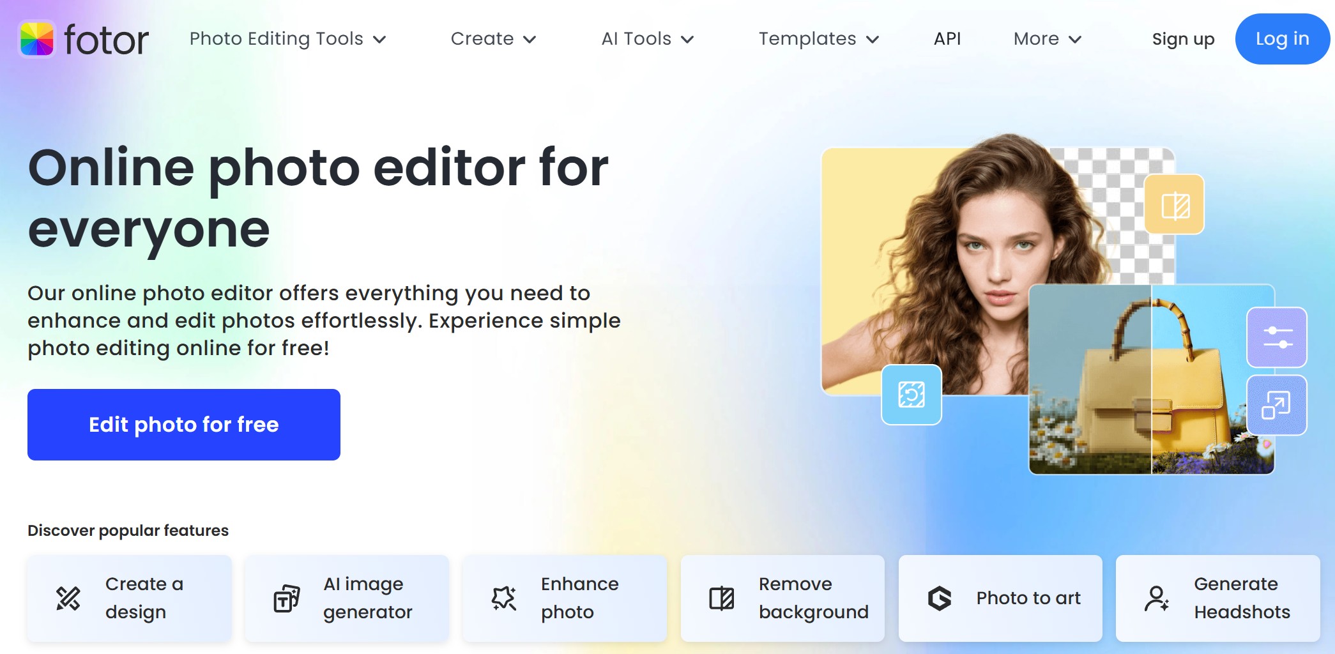Open the Create menu

click(x=493, y=39)
